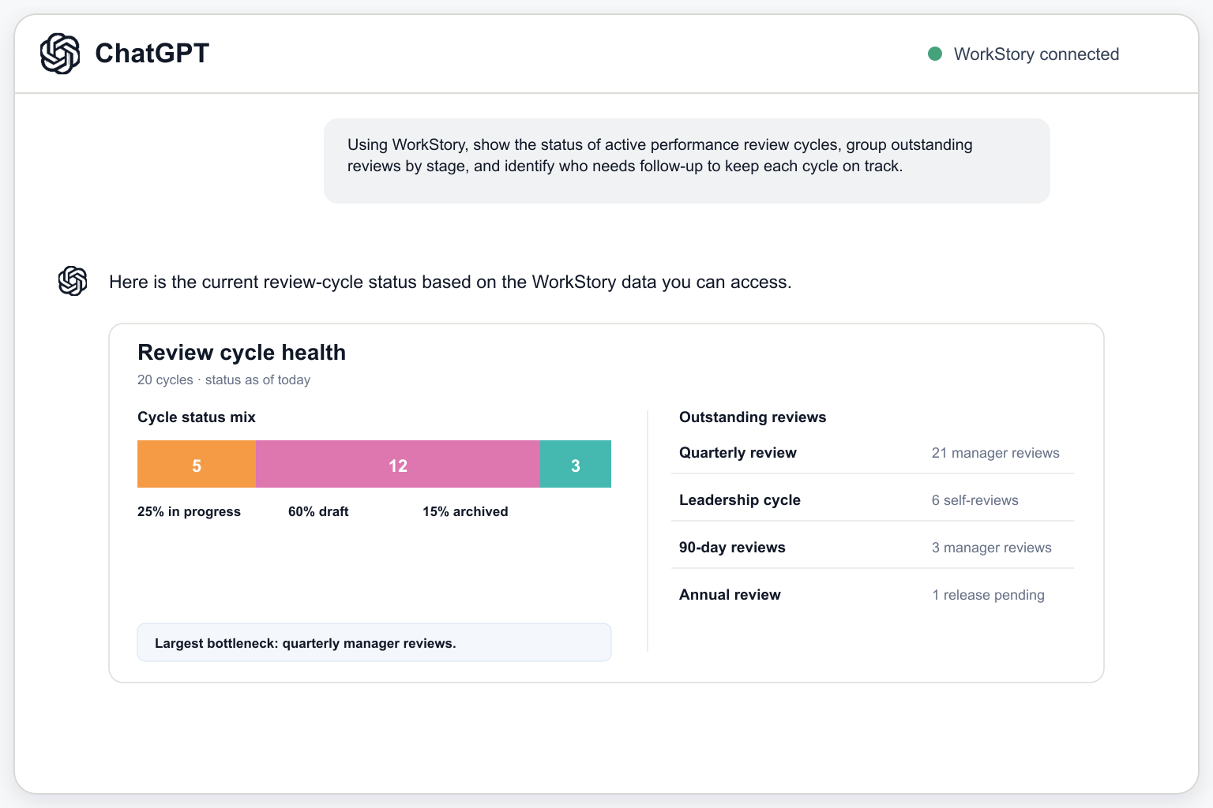This screenshot has width=1213, height=808.
Task: Click the Review cycle health heading
Action: (x=242, y=353)
